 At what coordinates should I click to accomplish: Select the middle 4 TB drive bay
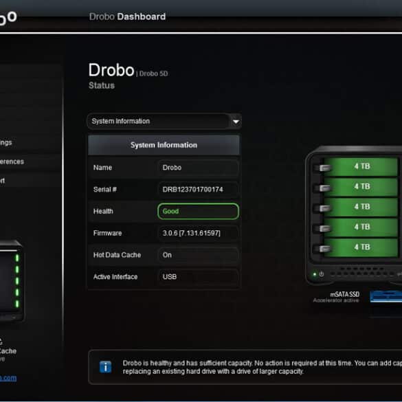tap(361, 207)
